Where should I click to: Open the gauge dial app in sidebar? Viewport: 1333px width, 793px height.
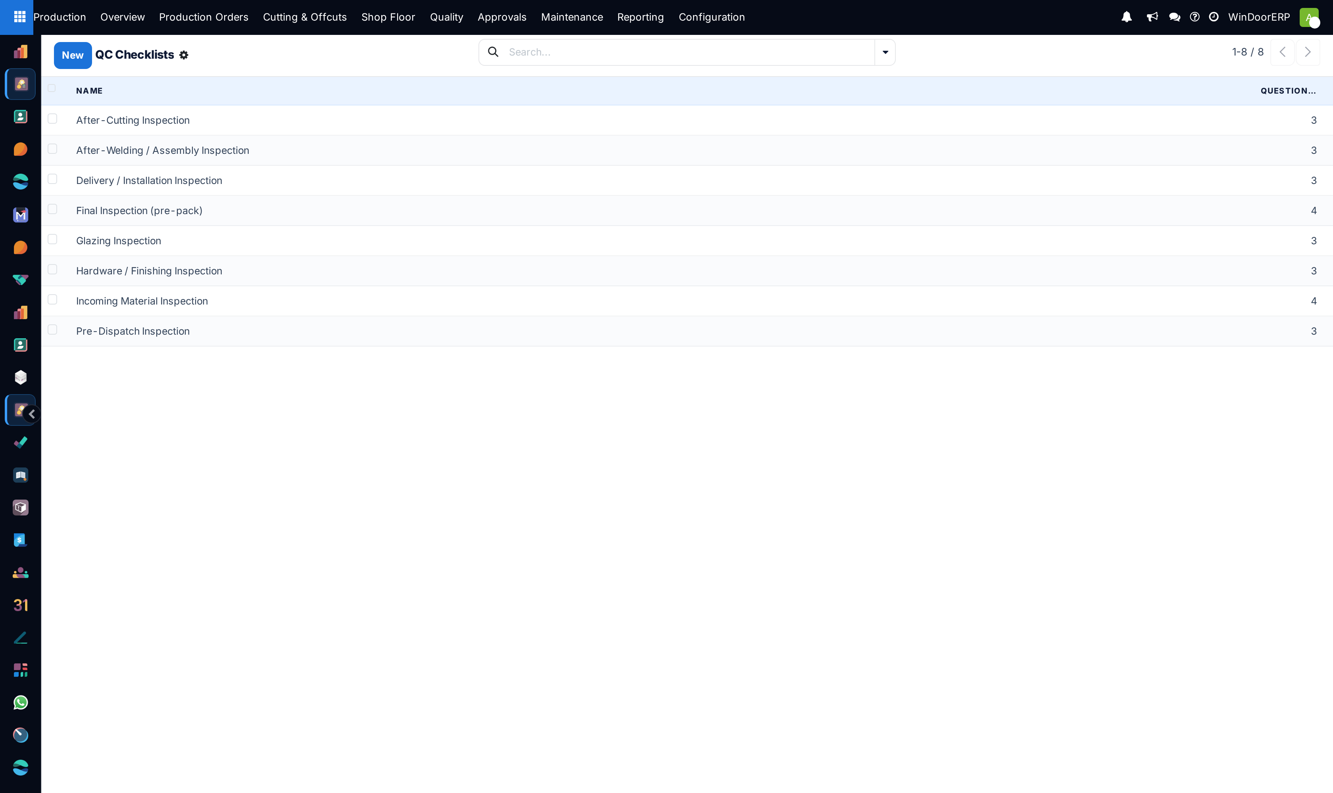(x=20, y=735)
